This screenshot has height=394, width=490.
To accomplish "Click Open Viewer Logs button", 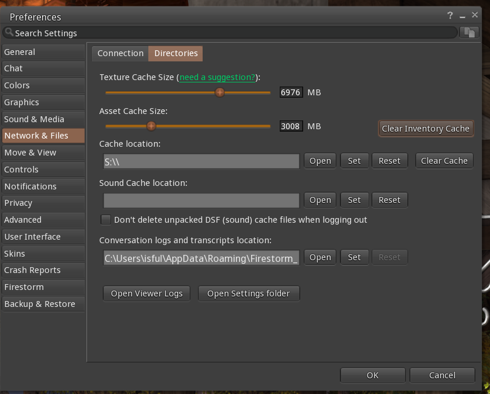I will pos(147,293).
